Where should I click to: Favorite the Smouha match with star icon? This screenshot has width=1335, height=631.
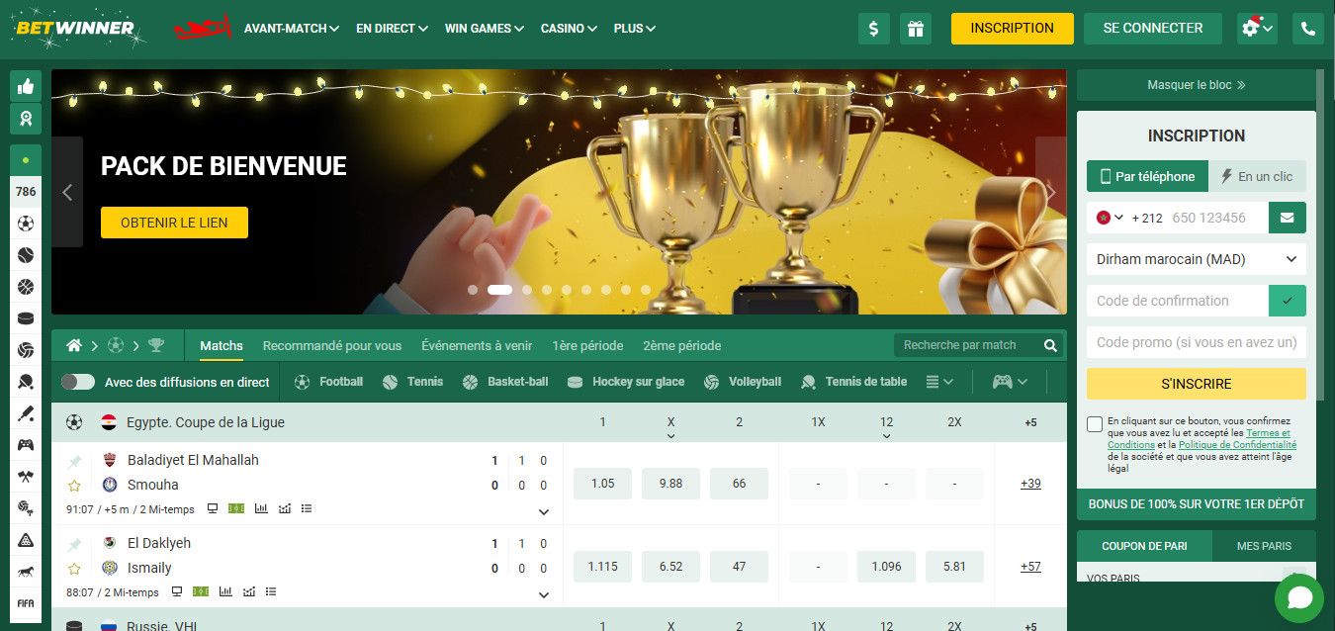click(74, 486)
